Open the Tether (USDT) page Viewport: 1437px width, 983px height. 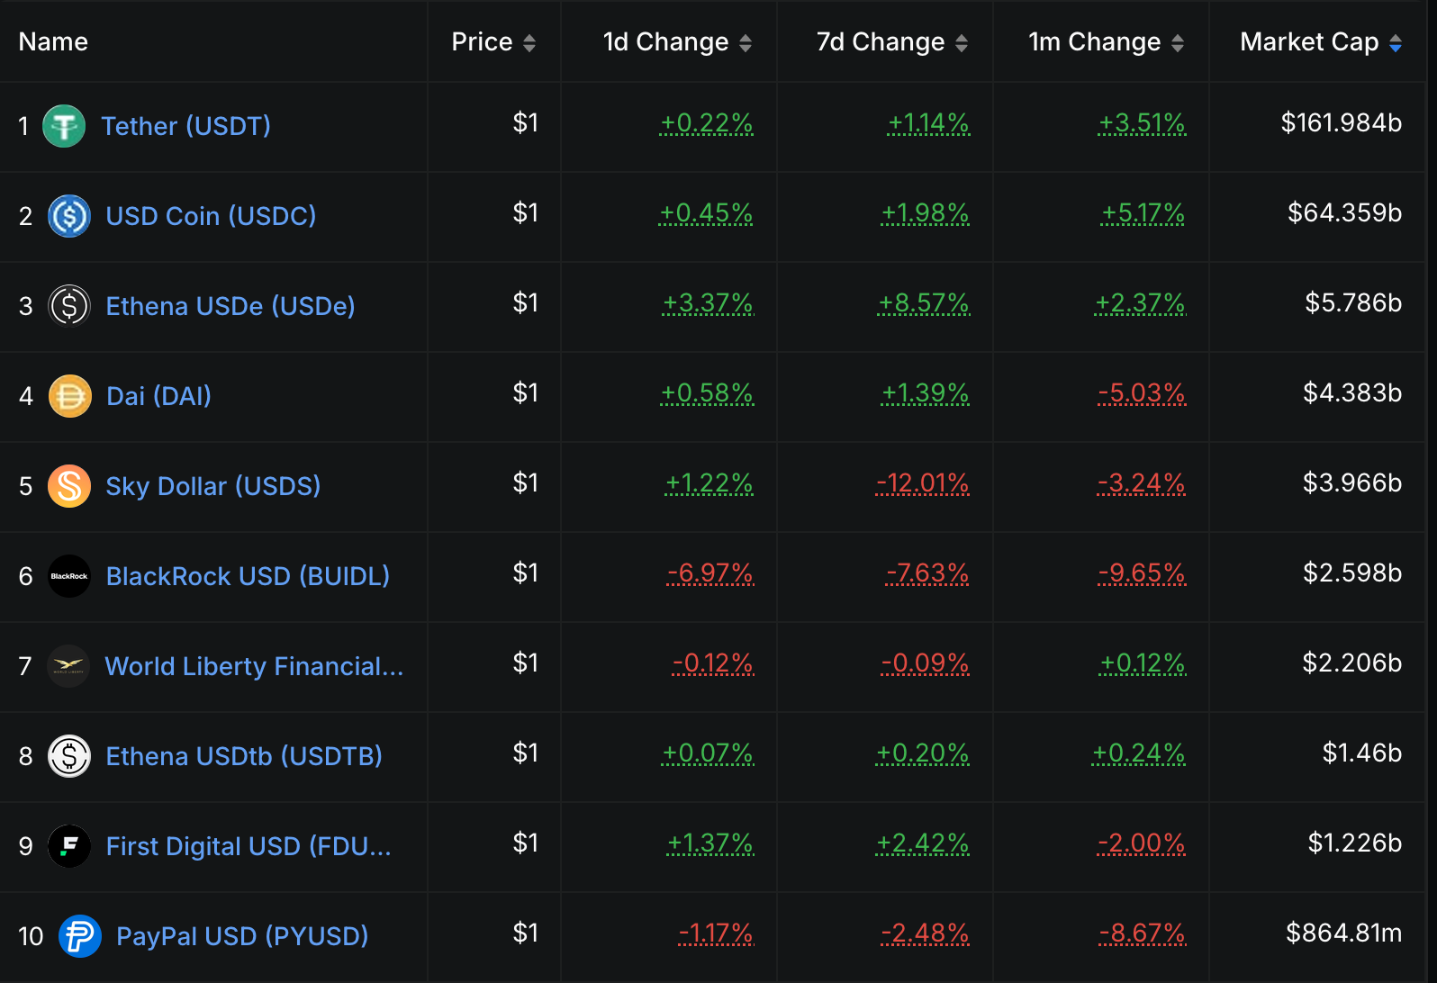click(x=185, y=126)
